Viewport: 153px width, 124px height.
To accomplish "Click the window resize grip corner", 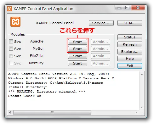I will click(142, 113).
